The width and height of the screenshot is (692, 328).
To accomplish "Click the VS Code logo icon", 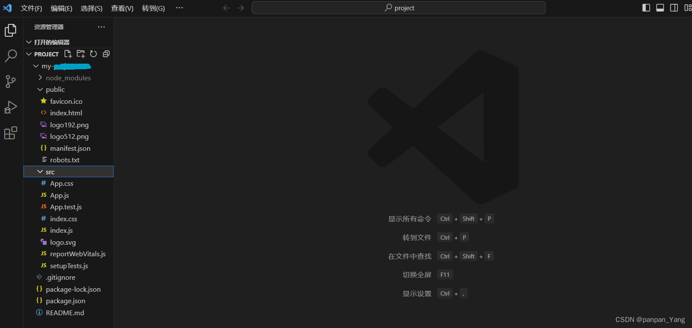I will tap(8, 8).
